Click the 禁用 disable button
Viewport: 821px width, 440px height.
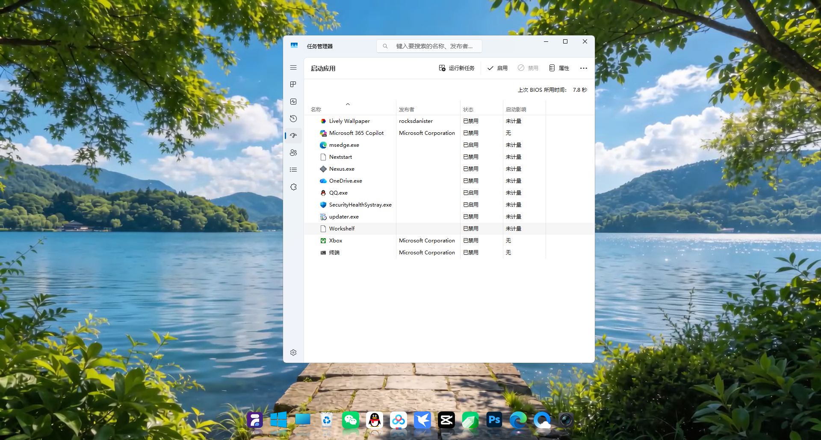click(x=528, y=68)
